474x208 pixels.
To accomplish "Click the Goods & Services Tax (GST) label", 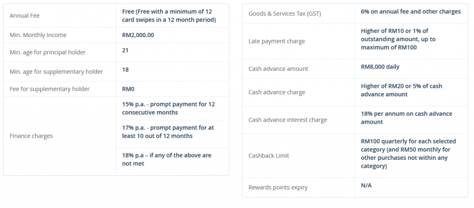I will click(285, 13).
